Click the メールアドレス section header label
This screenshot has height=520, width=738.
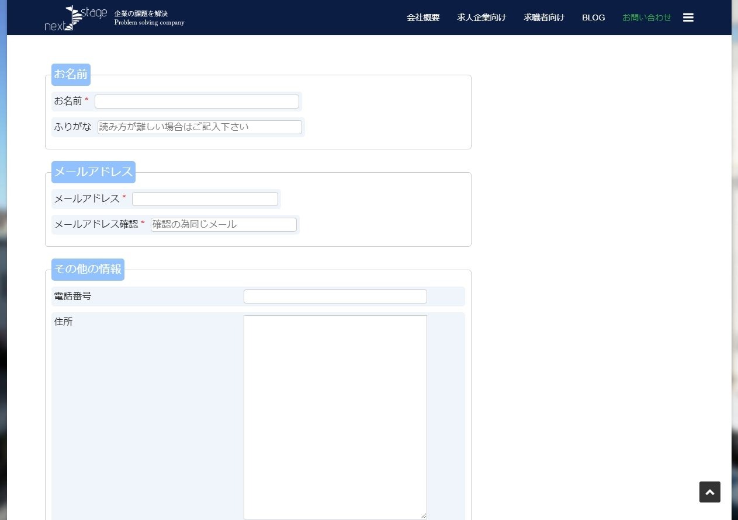[93, 172]
